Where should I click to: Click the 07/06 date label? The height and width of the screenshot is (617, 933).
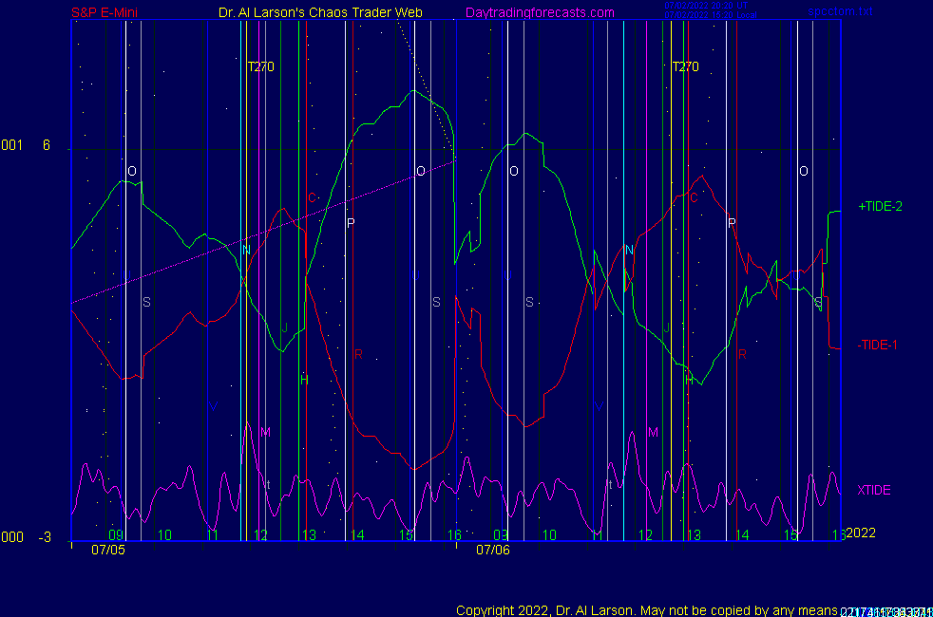pos(493,550)
